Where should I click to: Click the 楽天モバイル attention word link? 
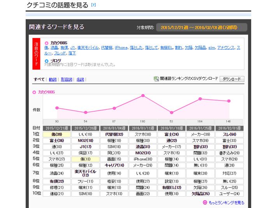click(88, 47)
